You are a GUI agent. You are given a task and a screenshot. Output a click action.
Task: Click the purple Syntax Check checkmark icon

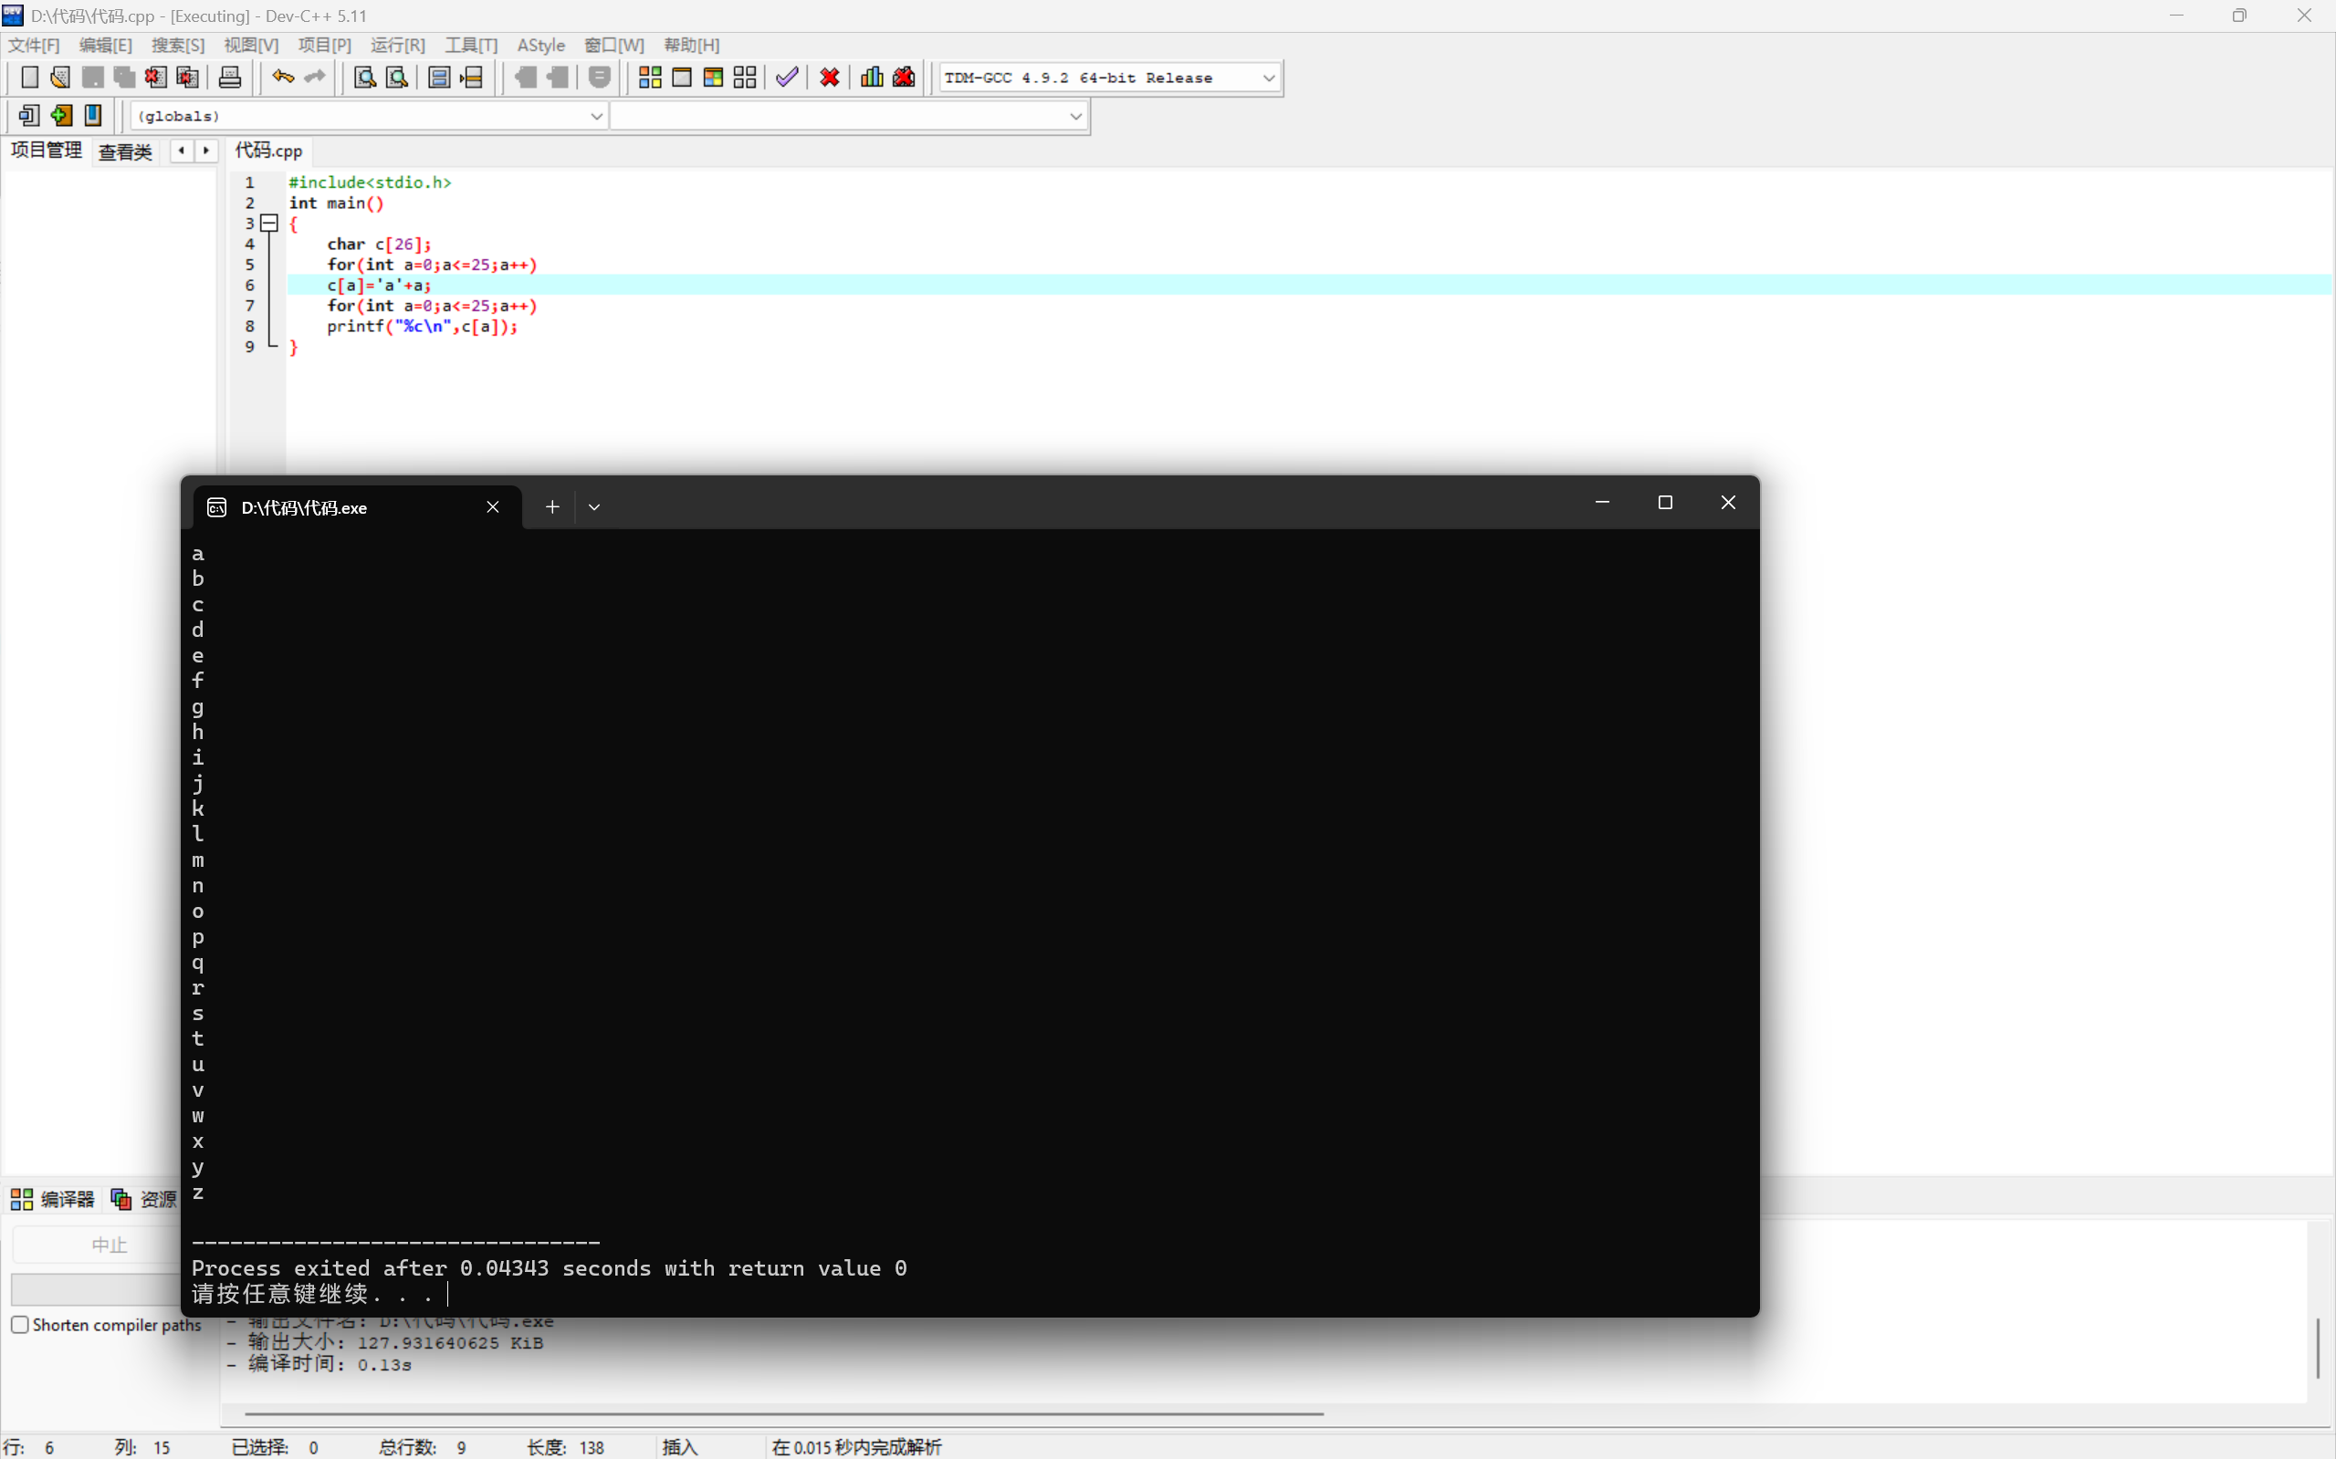tap(787, 78)
